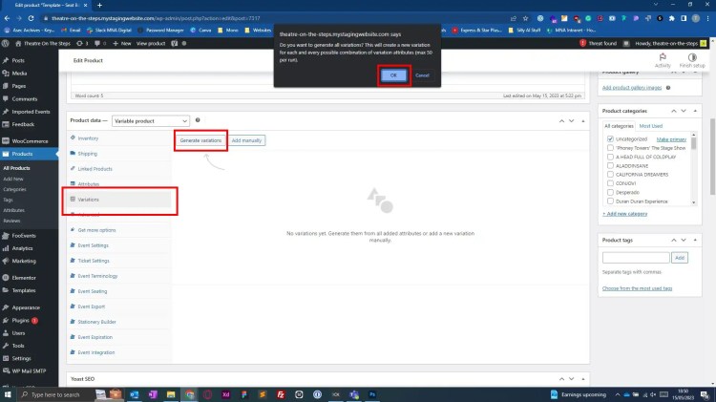This screenshot has height=402, width=716.
Task: Open WooCommerce in the admin sidebar
Action: coord(30,141)
